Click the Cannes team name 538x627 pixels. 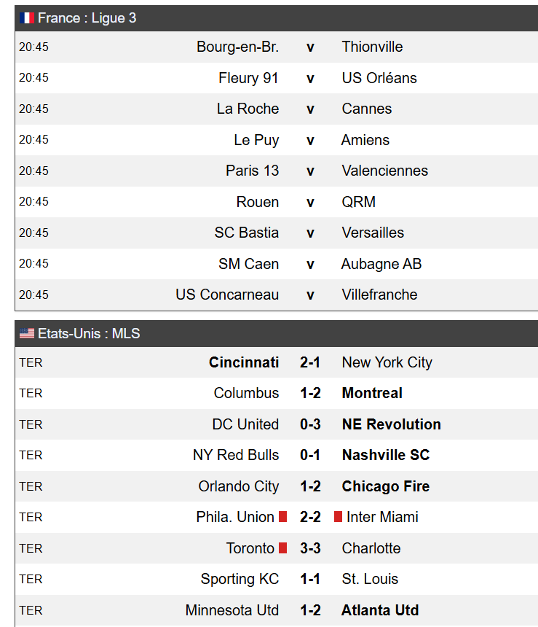[x=367, y=109]
